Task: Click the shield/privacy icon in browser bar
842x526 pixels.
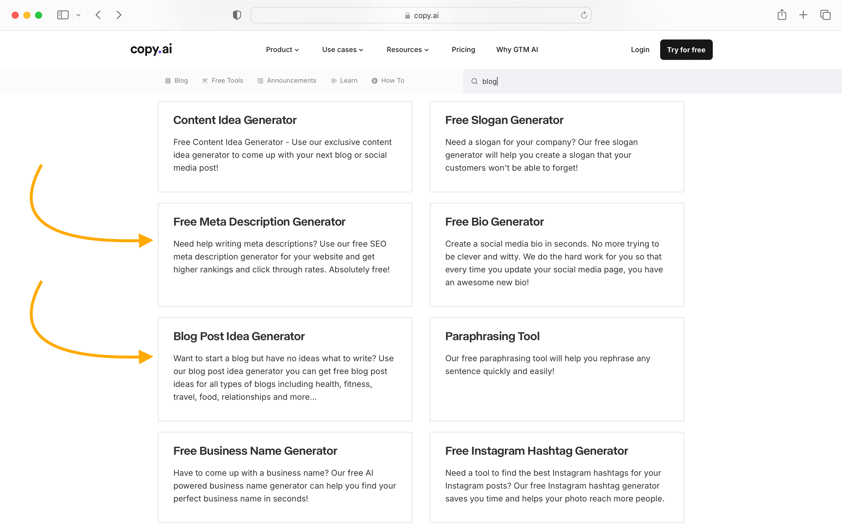Action: tap(237, 15)
